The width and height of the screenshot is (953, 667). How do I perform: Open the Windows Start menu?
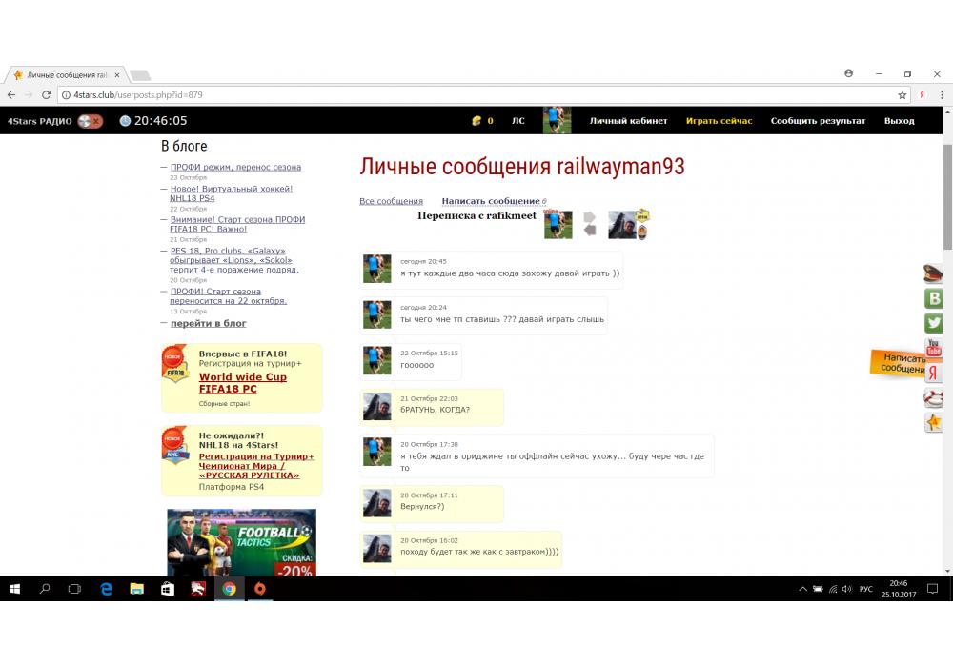(x=14, y=589)
